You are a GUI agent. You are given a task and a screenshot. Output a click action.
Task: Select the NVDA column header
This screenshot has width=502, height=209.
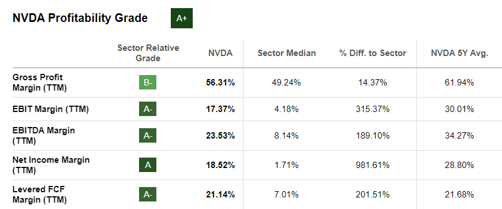(x=220, y=53)
